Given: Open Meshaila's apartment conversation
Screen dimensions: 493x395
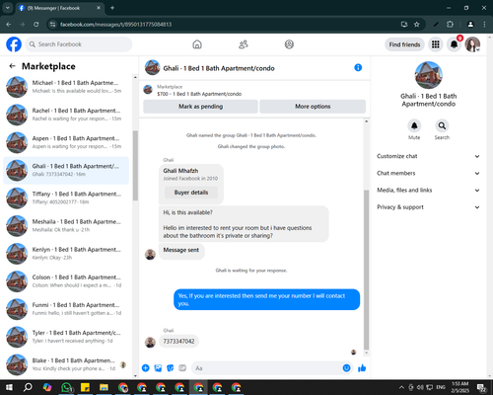Looking at the screenshot, I should tap(66, 226).
